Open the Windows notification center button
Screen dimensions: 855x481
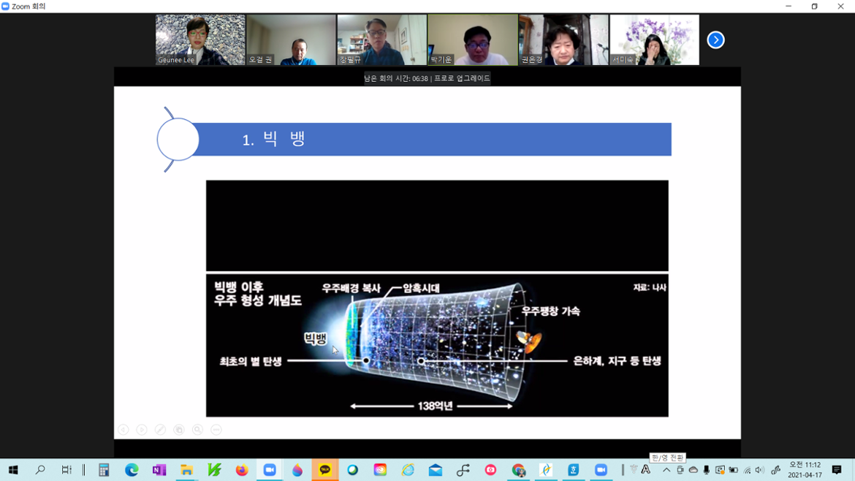pyautogui.click(x=837, y=470)
